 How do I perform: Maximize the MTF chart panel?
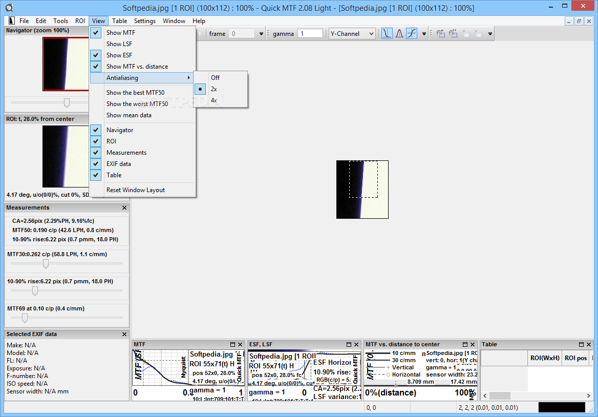click(x=232, y=344)
